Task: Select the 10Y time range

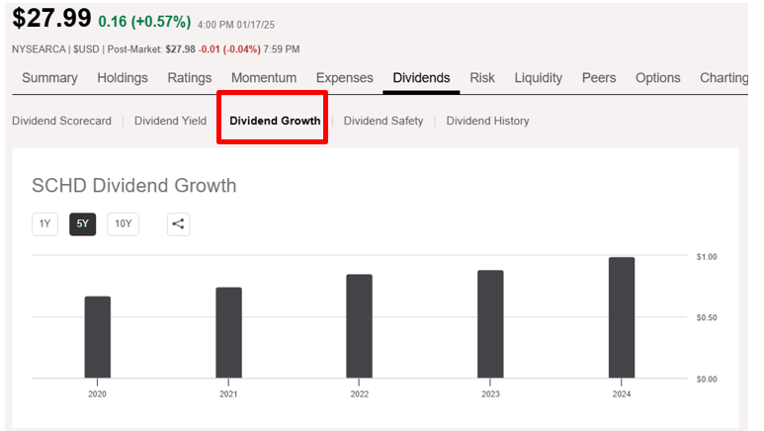Action: pos(124,223)
